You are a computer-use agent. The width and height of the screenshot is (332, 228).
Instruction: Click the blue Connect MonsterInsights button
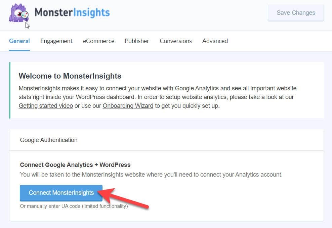click(x=61, y=193)
